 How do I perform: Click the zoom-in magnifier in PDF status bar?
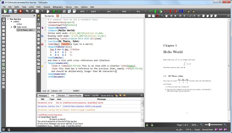tap(225, 125)
